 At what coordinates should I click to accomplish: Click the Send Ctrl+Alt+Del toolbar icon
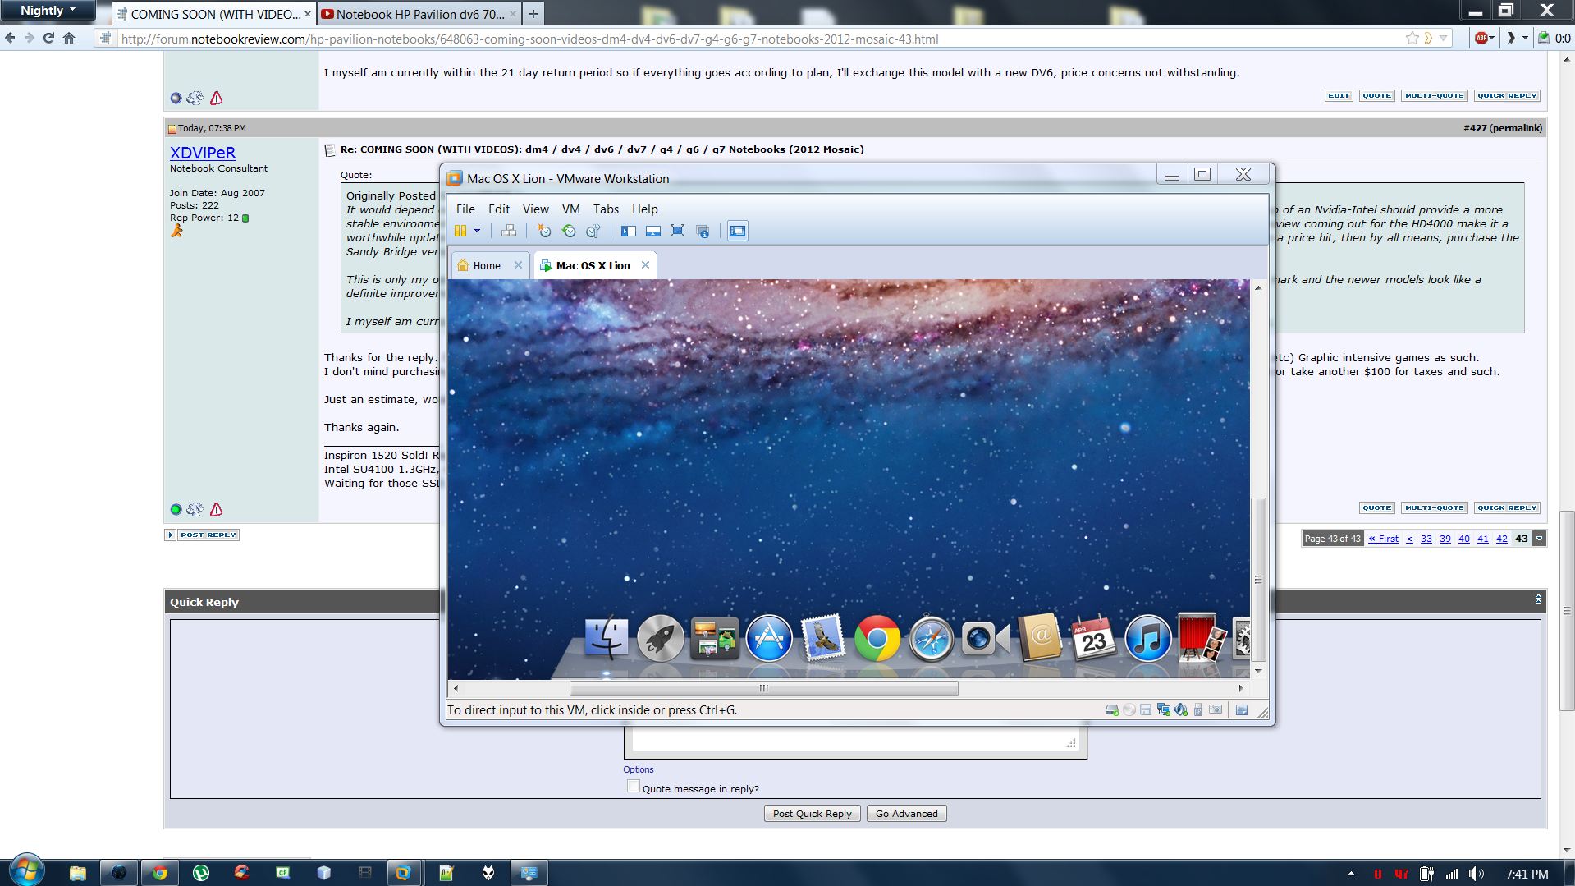coord(509,232)
